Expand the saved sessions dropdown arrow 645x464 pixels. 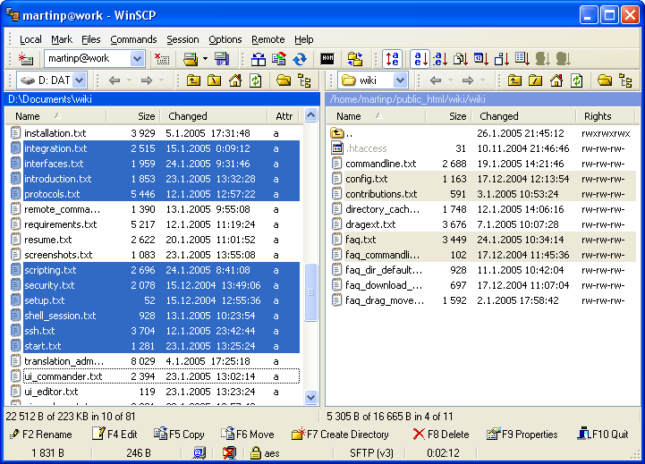click(205, 59)
